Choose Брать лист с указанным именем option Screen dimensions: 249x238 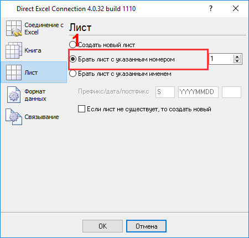pyautogui.click(x=121, y=74)
